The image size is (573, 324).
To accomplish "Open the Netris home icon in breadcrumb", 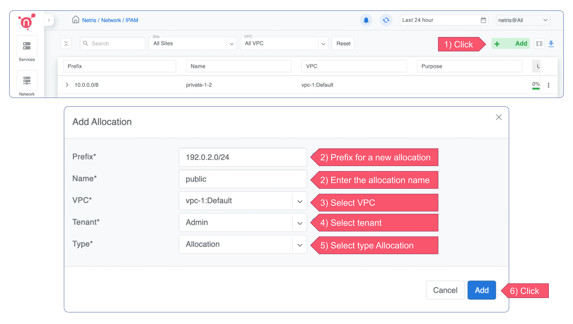I will pyautogui.click(x=76, y=20).
